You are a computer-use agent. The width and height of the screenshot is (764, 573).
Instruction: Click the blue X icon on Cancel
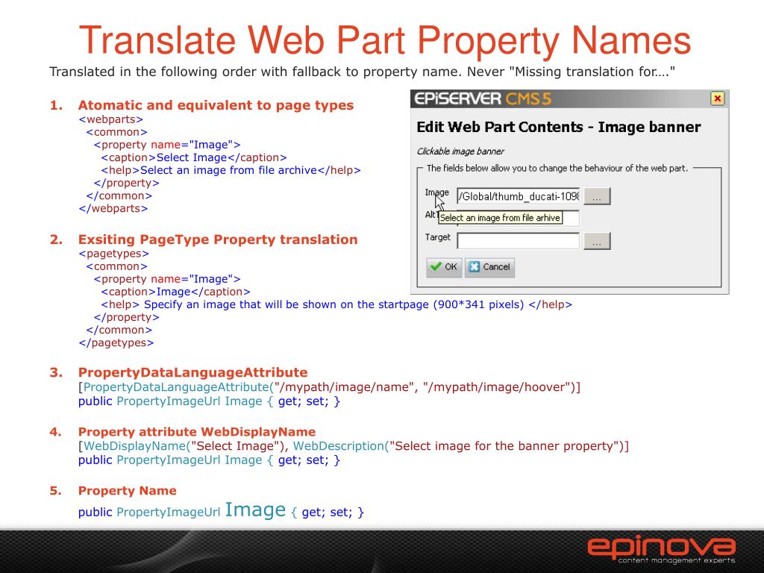pyautogui.click(x=474, y=266)
